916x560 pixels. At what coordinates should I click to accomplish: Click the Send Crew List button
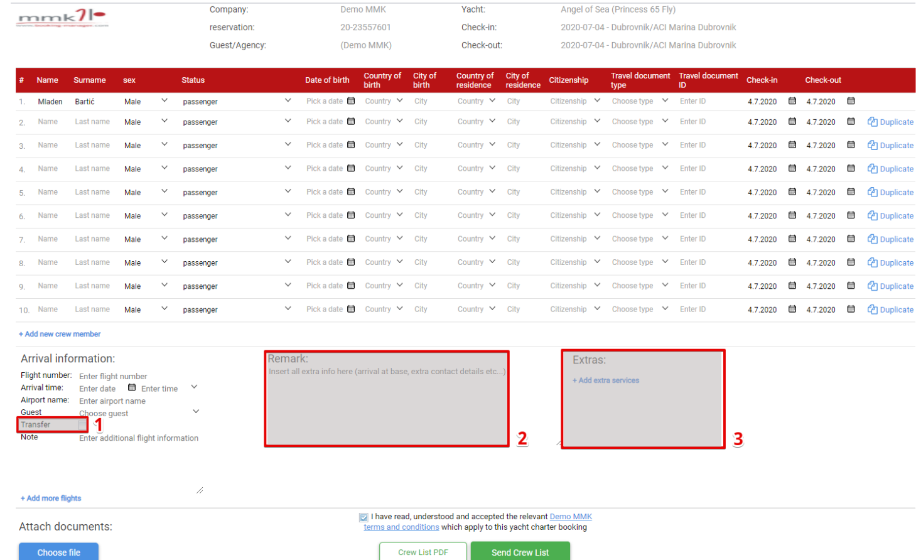520,551
